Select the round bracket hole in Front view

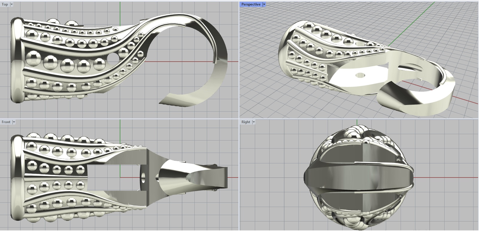click(143, 177)
